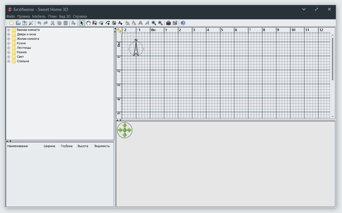Image resolution: width=342 pixels, height=213 pixels.
Task: Open the Preferences tools icon
Action: coord(31,23)
